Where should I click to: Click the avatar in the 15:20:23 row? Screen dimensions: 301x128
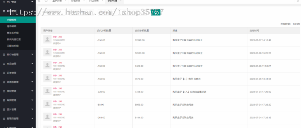tap(47, 52)
